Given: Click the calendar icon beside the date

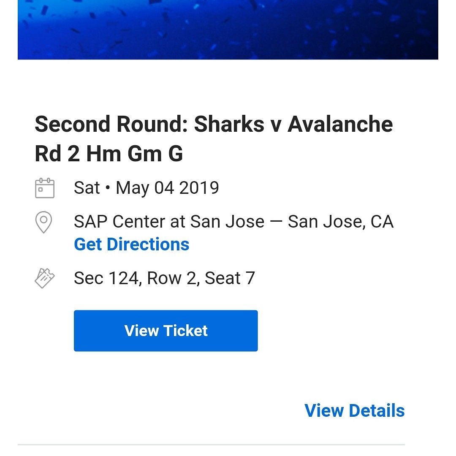Looking at the screenshot, I should pos(45,188).
